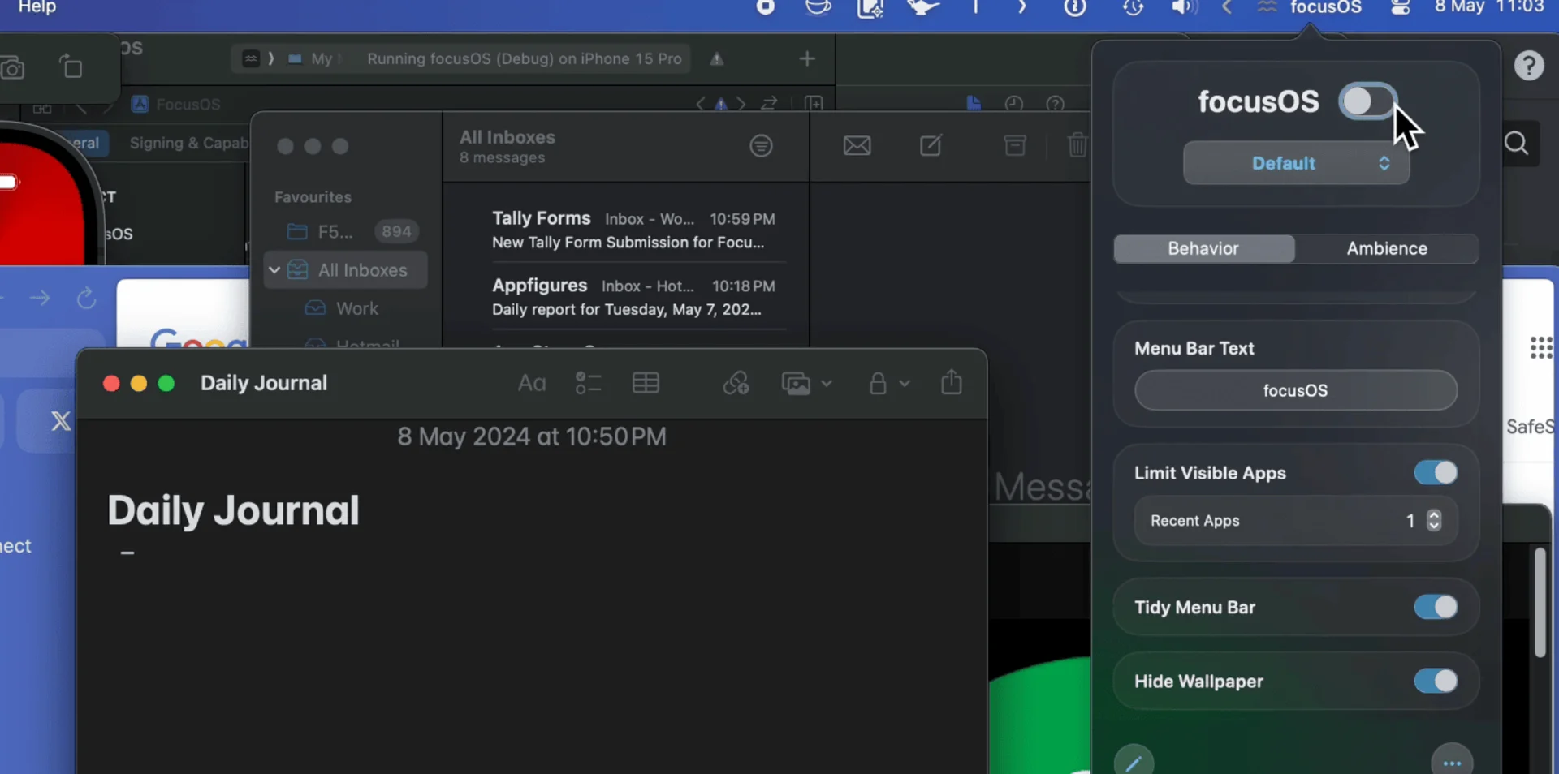1559x774 pixels.
Task: Click the focusOS menu bar text item
Action: (x=1326, y=7)
